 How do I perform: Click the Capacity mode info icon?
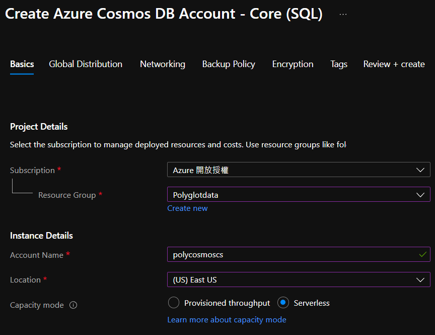point(73,305)
